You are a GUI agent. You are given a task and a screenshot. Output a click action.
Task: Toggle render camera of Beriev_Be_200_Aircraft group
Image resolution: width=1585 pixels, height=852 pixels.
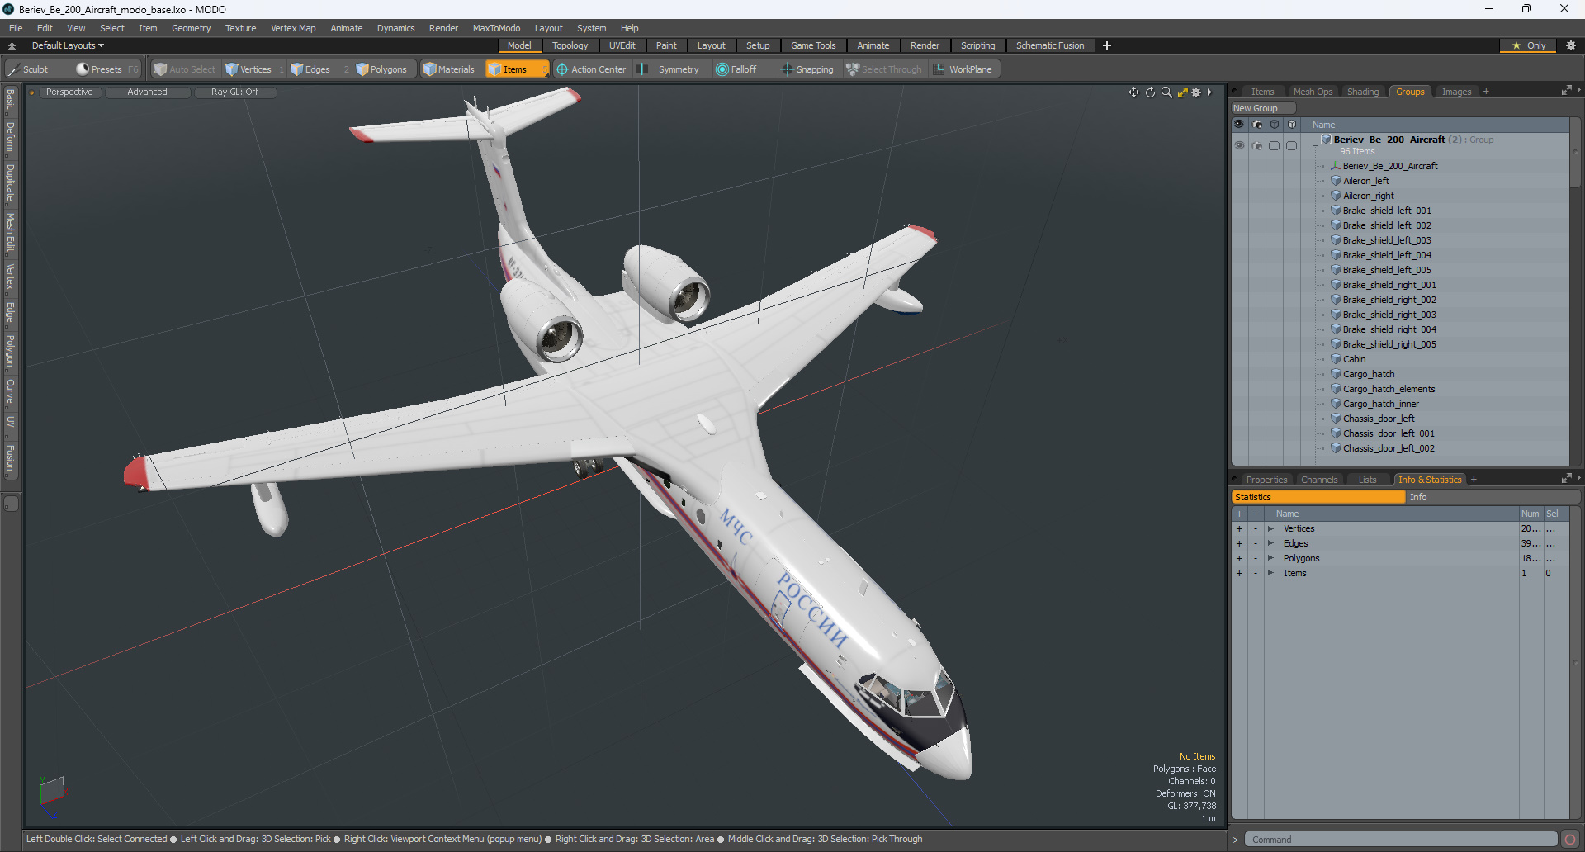click(x=1257, y=145)
